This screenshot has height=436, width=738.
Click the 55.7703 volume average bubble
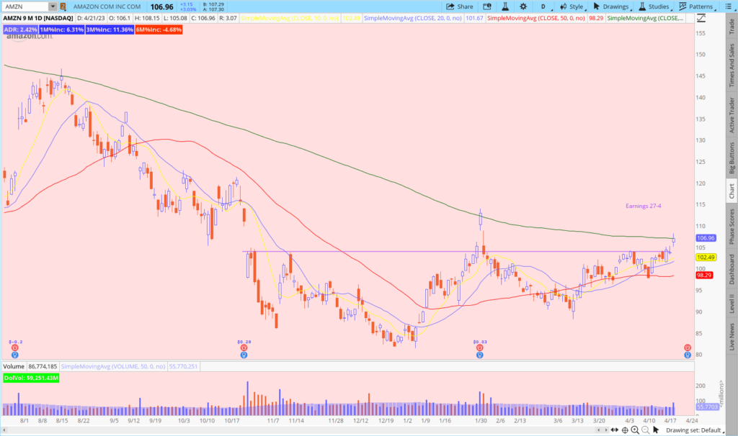pyautogui.click(x=707, y=407)
